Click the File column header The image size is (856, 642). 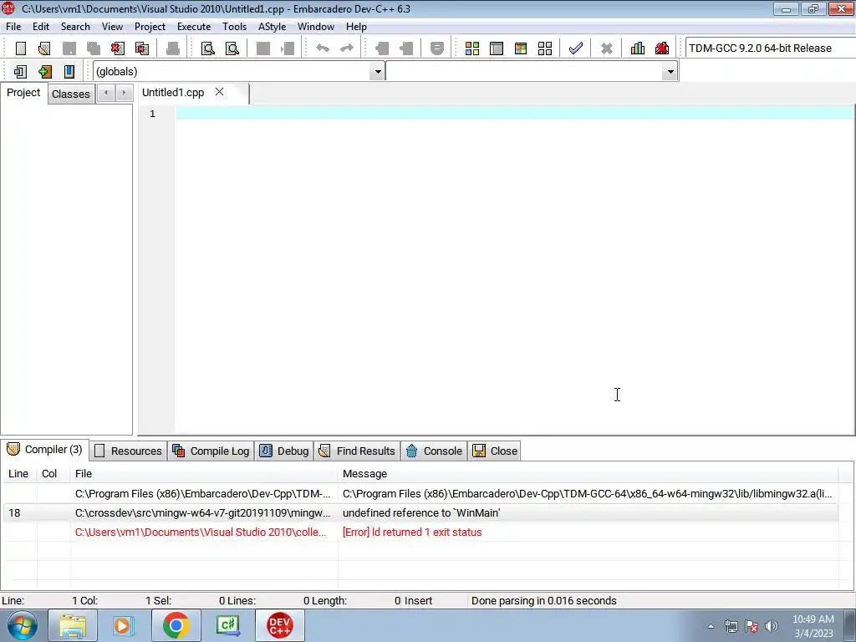[x=204, y=474]
